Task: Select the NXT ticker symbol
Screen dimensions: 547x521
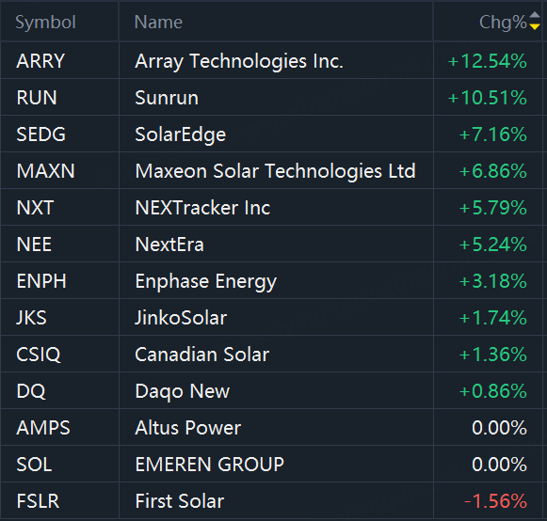Action: click(35, 208)
